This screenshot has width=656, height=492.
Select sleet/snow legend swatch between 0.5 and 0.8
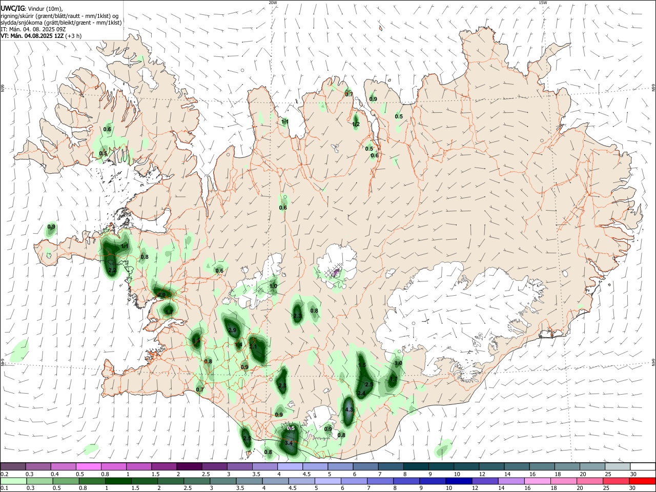88,466
